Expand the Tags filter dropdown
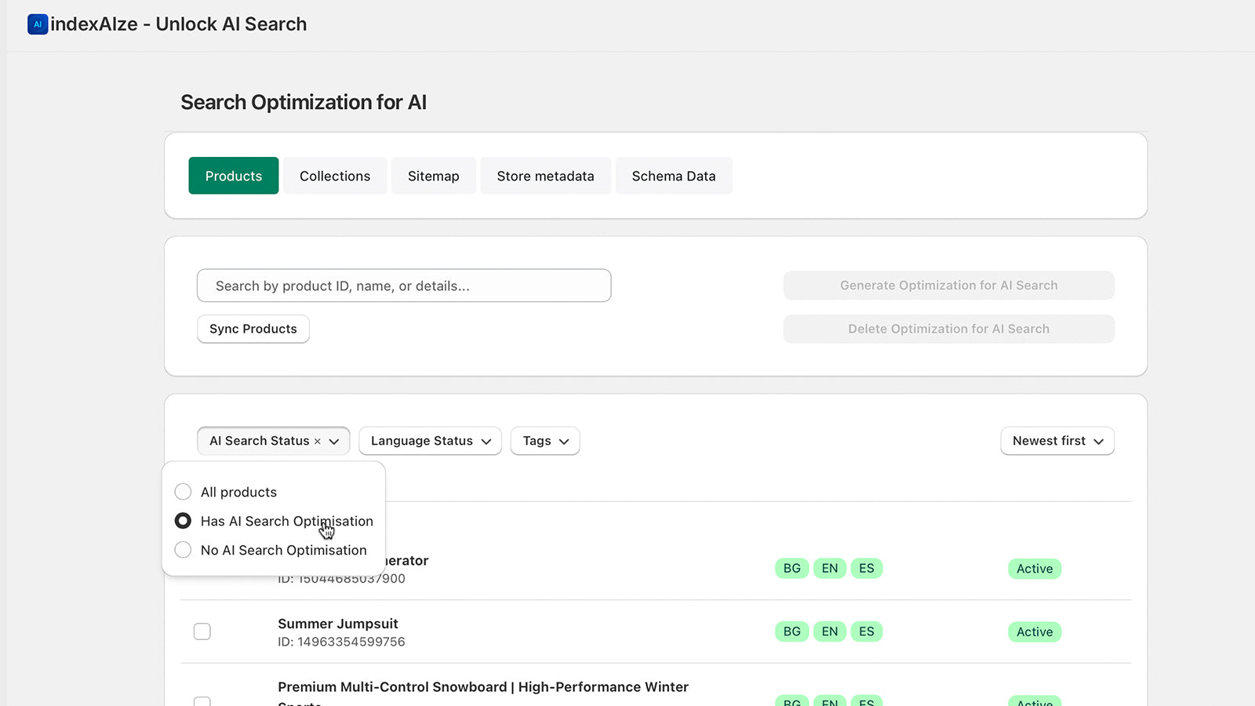This screenshot has height=706, width=1255. coord(544,441)
